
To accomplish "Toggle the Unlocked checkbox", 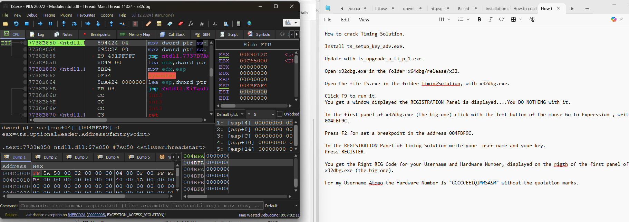I will [x=280, y=114].
